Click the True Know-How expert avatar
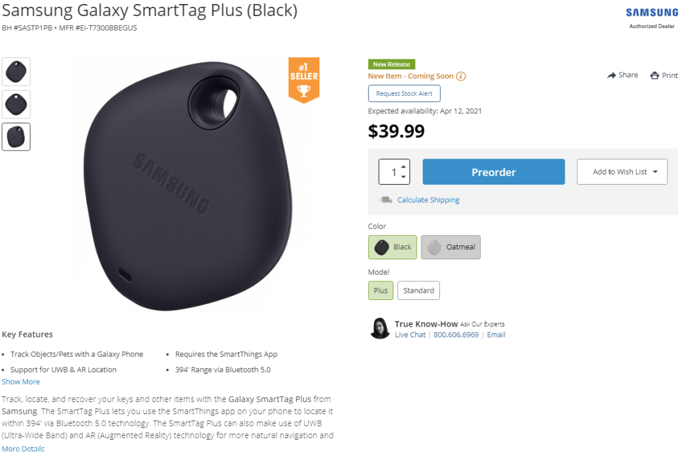Image resolution: width=682 pixels, height=456 pixels. pos(380,328)
